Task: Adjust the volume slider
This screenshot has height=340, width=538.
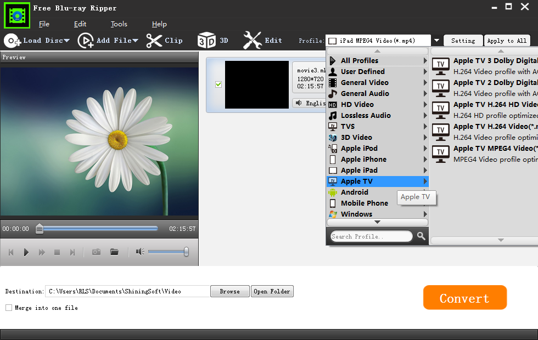Action: [x=168, y=252]
